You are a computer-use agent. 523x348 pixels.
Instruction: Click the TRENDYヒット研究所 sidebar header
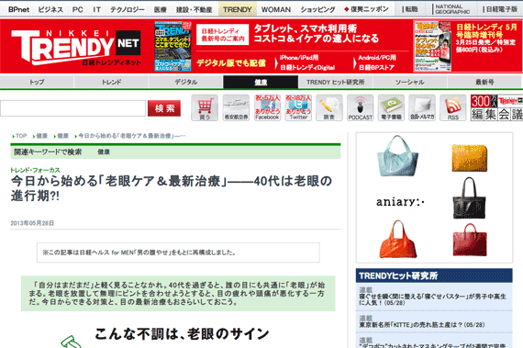coord(434,275)
